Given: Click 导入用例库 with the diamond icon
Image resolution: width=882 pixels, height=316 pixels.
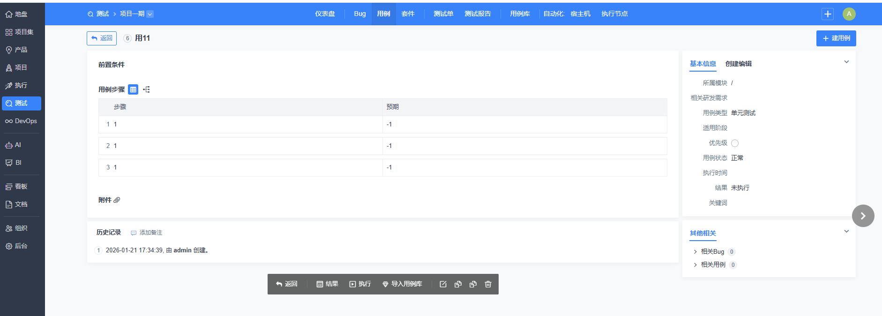Looking at the screenshot, I should (x=402, y=284).
